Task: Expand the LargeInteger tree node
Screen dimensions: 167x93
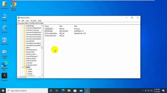Action: 22,26
